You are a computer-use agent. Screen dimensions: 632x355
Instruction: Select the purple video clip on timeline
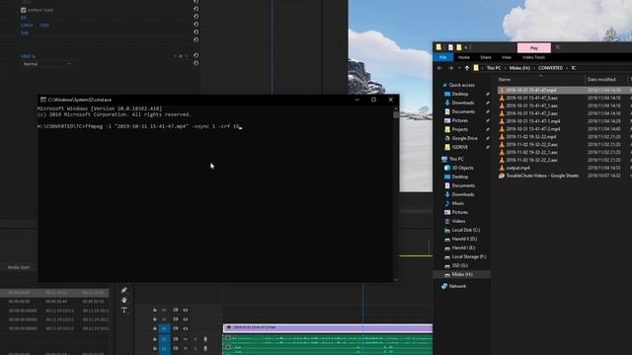coord(328,327)
